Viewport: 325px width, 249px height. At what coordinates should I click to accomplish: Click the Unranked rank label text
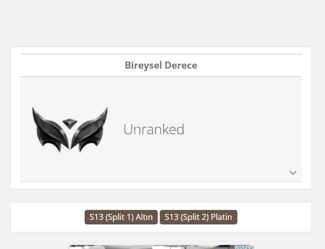(x=154, y=129)
